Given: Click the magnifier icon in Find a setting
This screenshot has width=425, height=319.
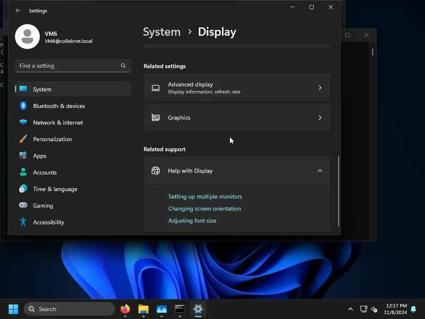Looking at the screenshot, I should tap(123, 66).
